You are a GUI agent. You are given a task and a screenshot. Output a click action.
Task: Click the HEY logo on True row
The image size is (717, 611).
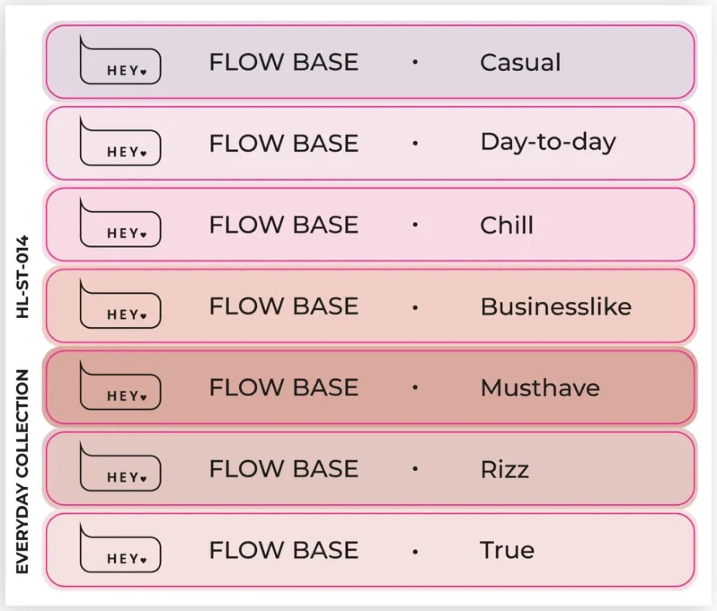[x=120, y=548]
